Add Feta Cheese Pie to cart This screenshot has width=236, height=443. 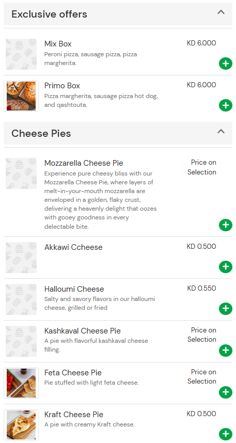coord(226,392)
